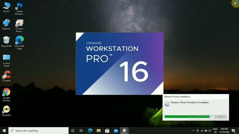Click the installer icon in the dialog
This screenshot has height=134, width=239.
[x=167, y=104]
